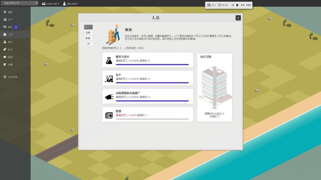Screen dimensions: 321x180
Task: Play at normal game speed
Action: [238, 5]
